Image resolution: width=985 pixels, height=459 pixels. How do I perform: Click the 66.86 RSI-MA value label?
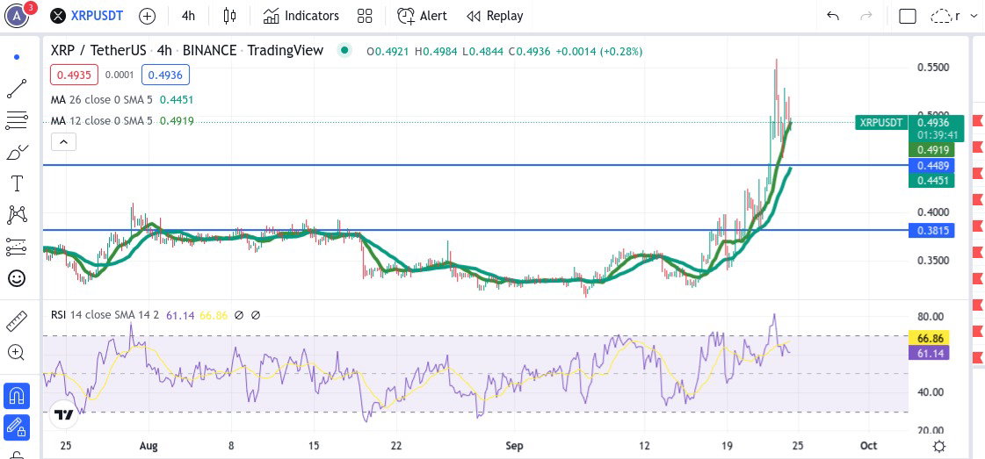pyautogui.click(x=928, y=338)
